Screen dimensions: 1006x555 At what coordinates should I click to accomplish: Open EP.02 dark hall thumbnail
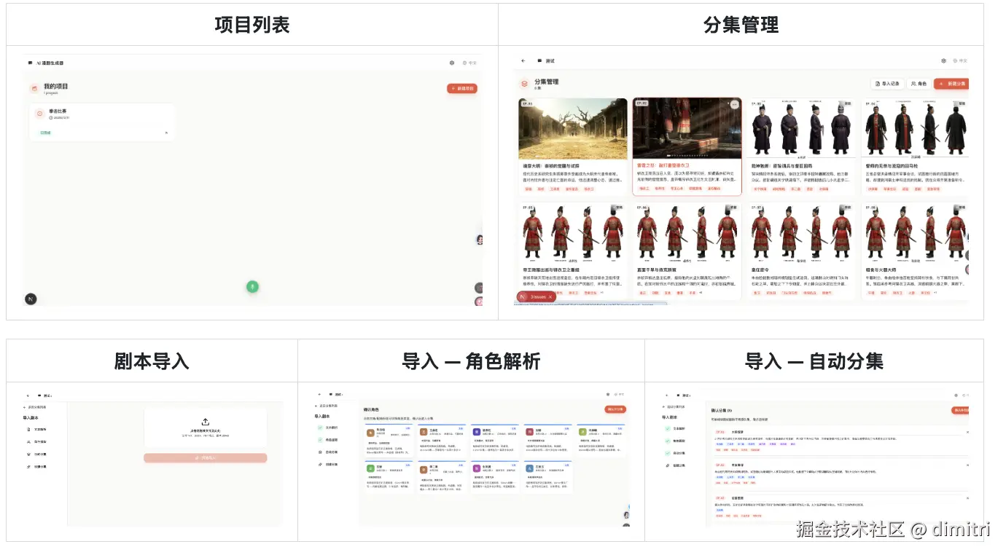coord(687,129)
